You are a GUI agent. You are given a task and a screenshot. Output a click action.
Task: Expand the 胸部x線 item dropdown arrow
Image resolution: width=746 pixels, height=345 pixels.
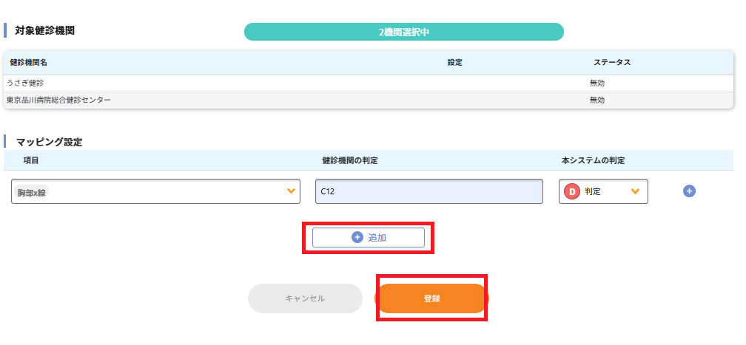(x=291, y=191)
